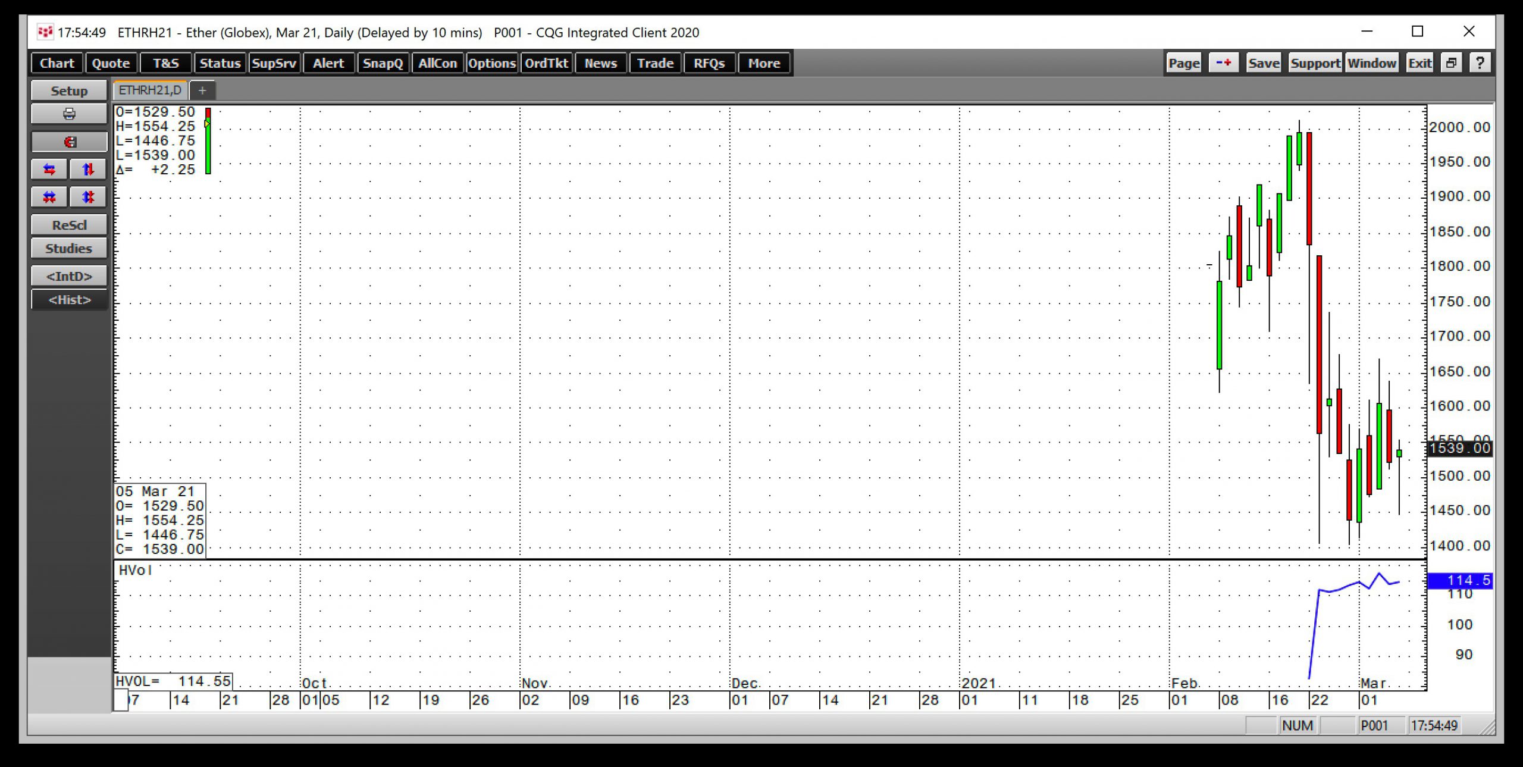Screen dimensions: 1523x767
Task: Click the SnapQ toolbar button
Action: [x=383, y=63]
